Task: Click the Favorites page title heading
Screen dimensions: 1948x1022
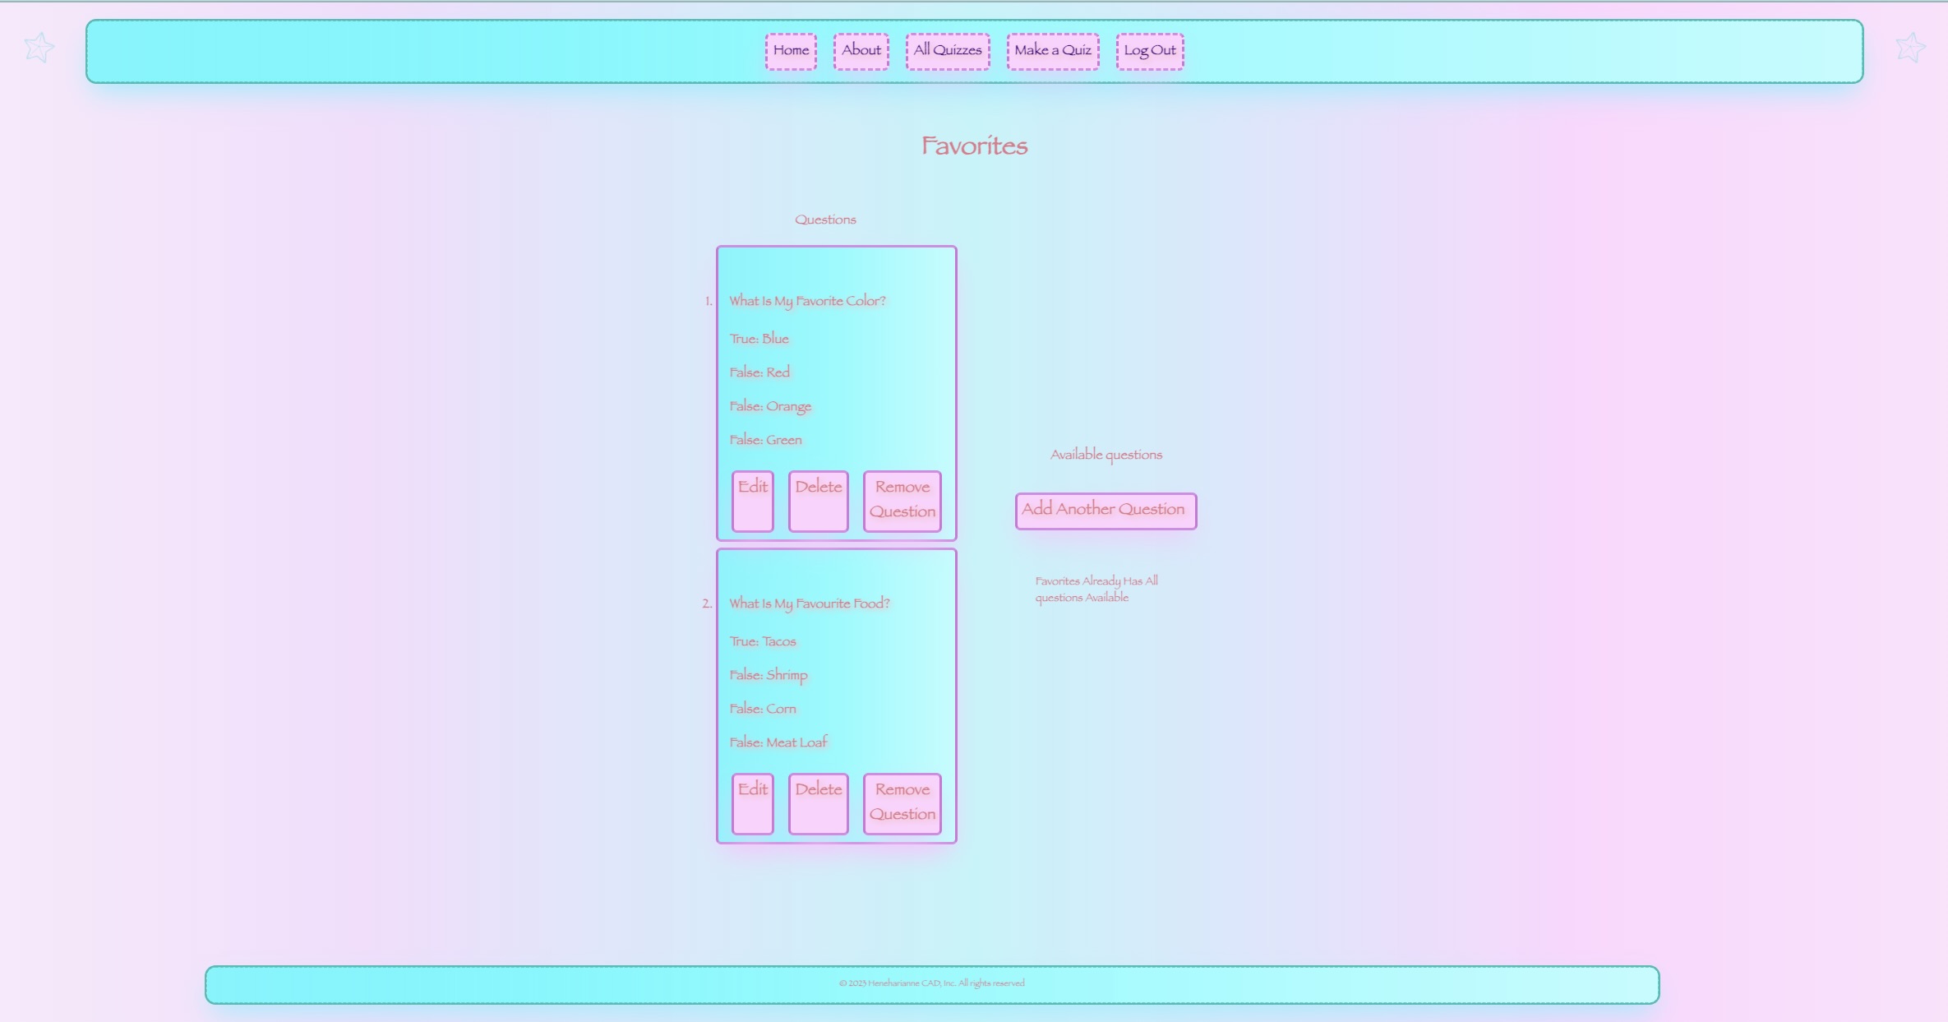Action: coord(974,146)
